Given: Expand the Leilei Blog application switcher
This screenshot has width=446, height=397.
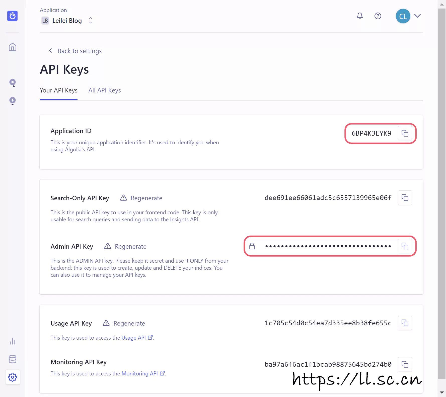Looking at the screenshot, I should pyautogui.click(x=91, y=21).
